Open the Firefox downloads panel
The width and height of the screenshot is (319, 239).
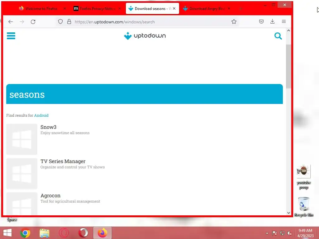click(x=272, y=21)
